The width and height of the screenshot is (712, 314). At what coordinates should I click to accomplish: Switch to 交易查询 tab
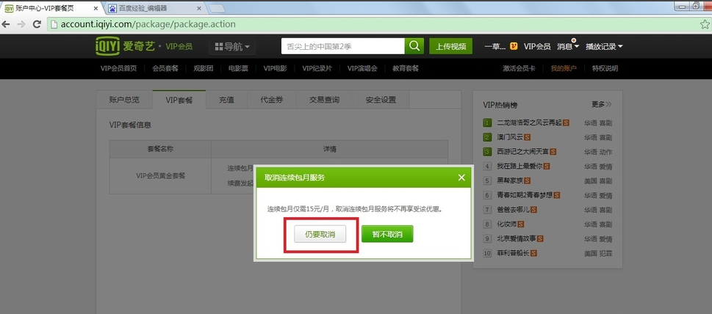pyautogui.click(x=324, y=100)
